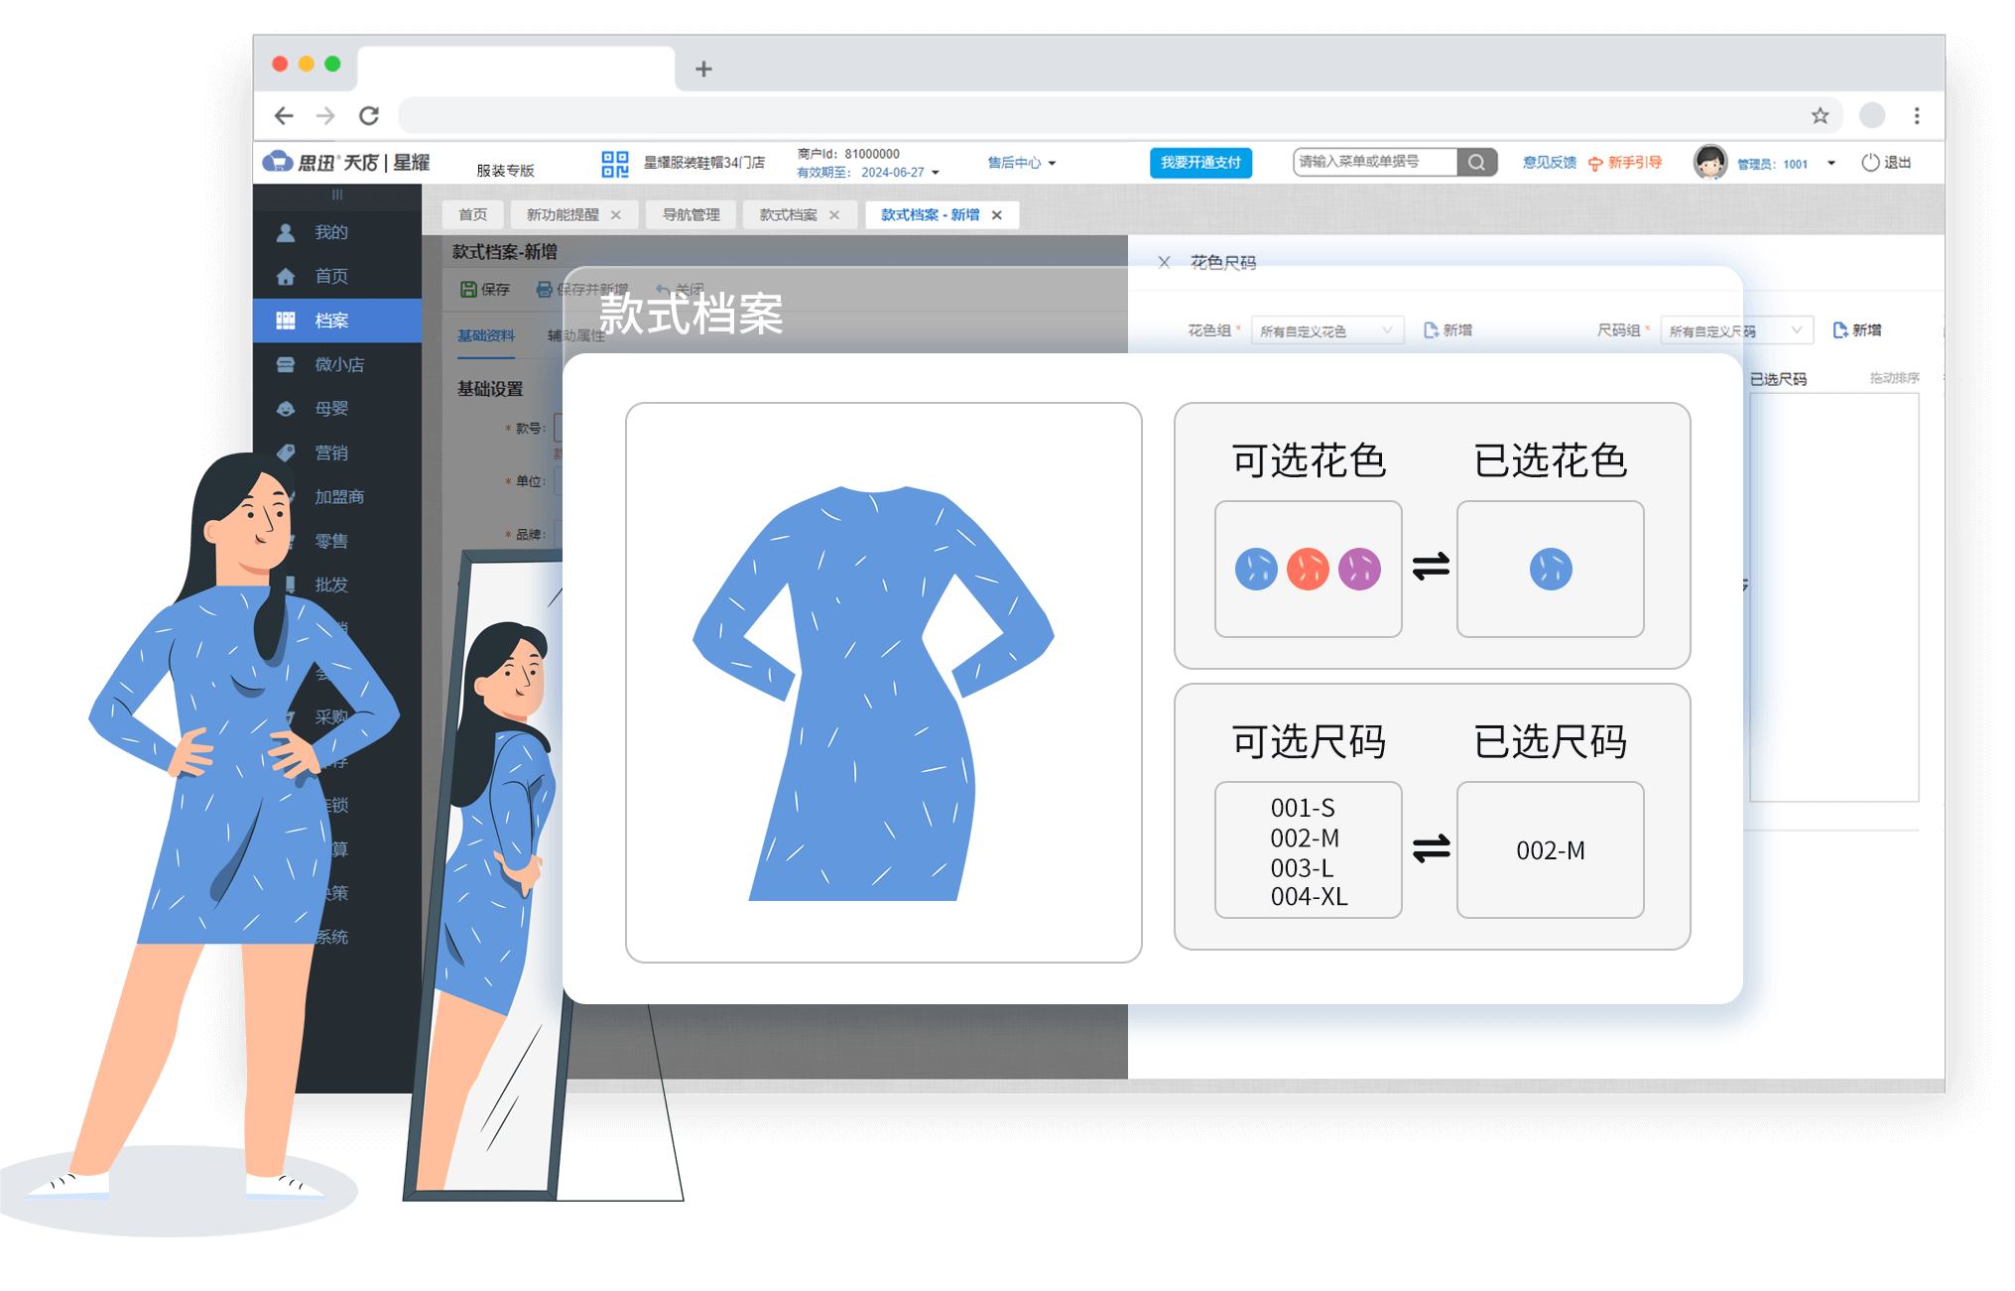
Task: Open the QR code icon
Action: click(x=614, y=164)
